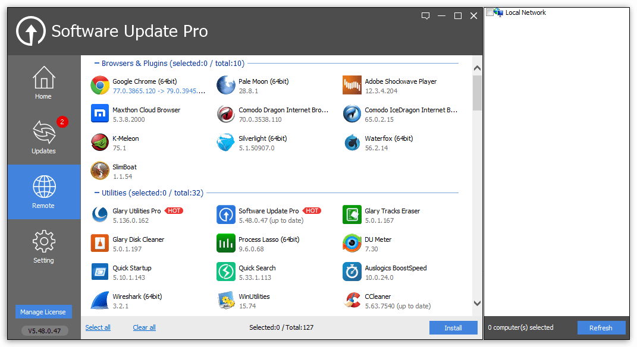Image resolution: width=637 pixels, height=347 pixels.
Task: Click the Glary Utilities Pro icon
Action: [x=100, y=214]
